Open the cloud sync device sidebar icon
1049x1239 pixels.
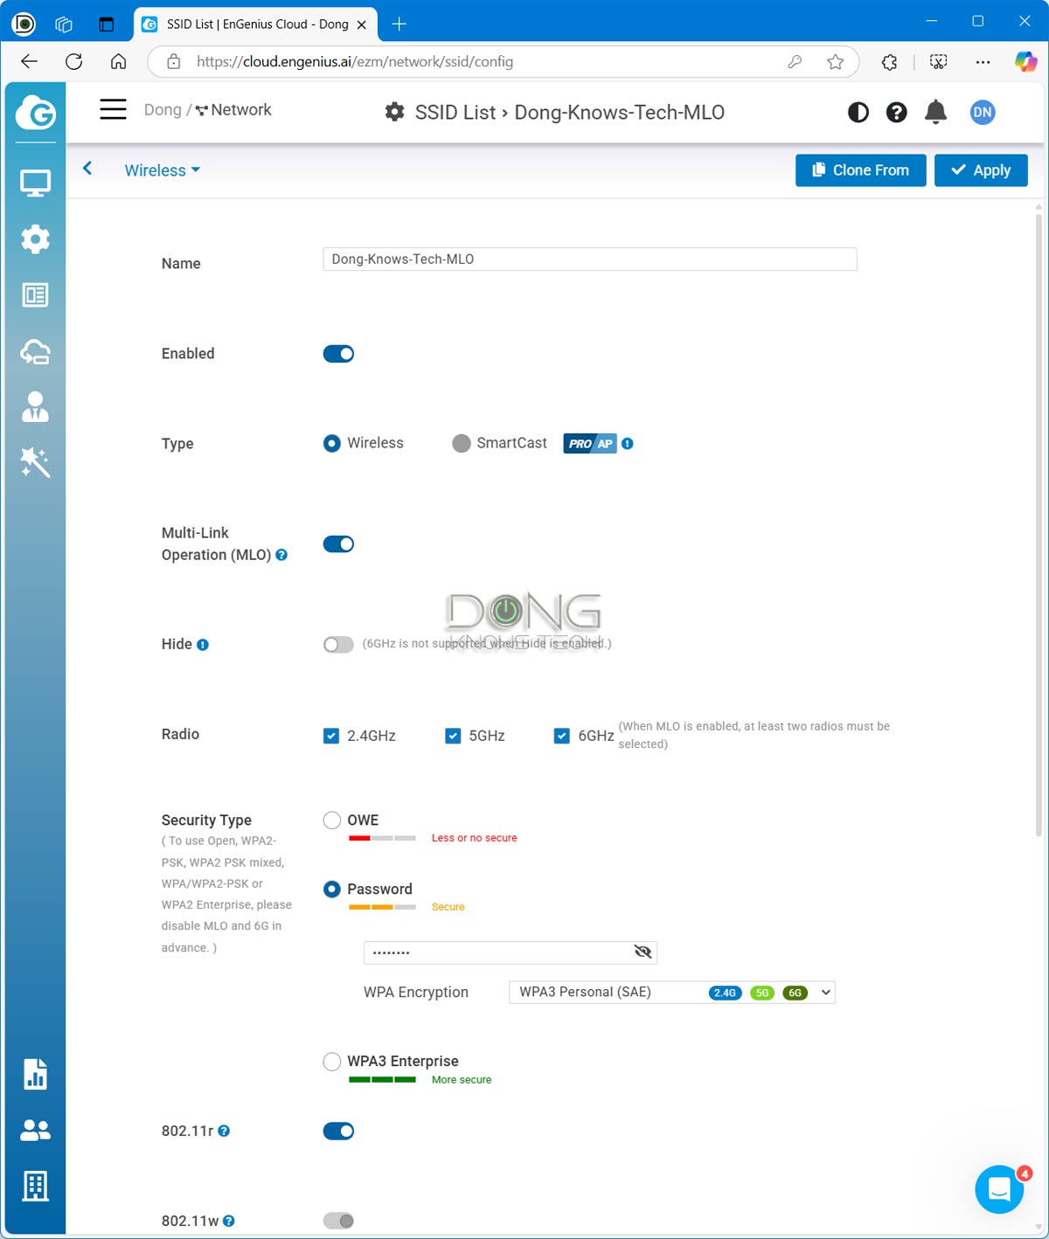pos(35,351)
